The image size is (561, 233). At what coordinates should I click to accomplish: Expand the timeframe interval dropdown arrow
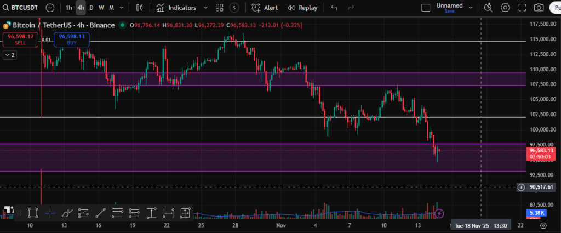122,8
